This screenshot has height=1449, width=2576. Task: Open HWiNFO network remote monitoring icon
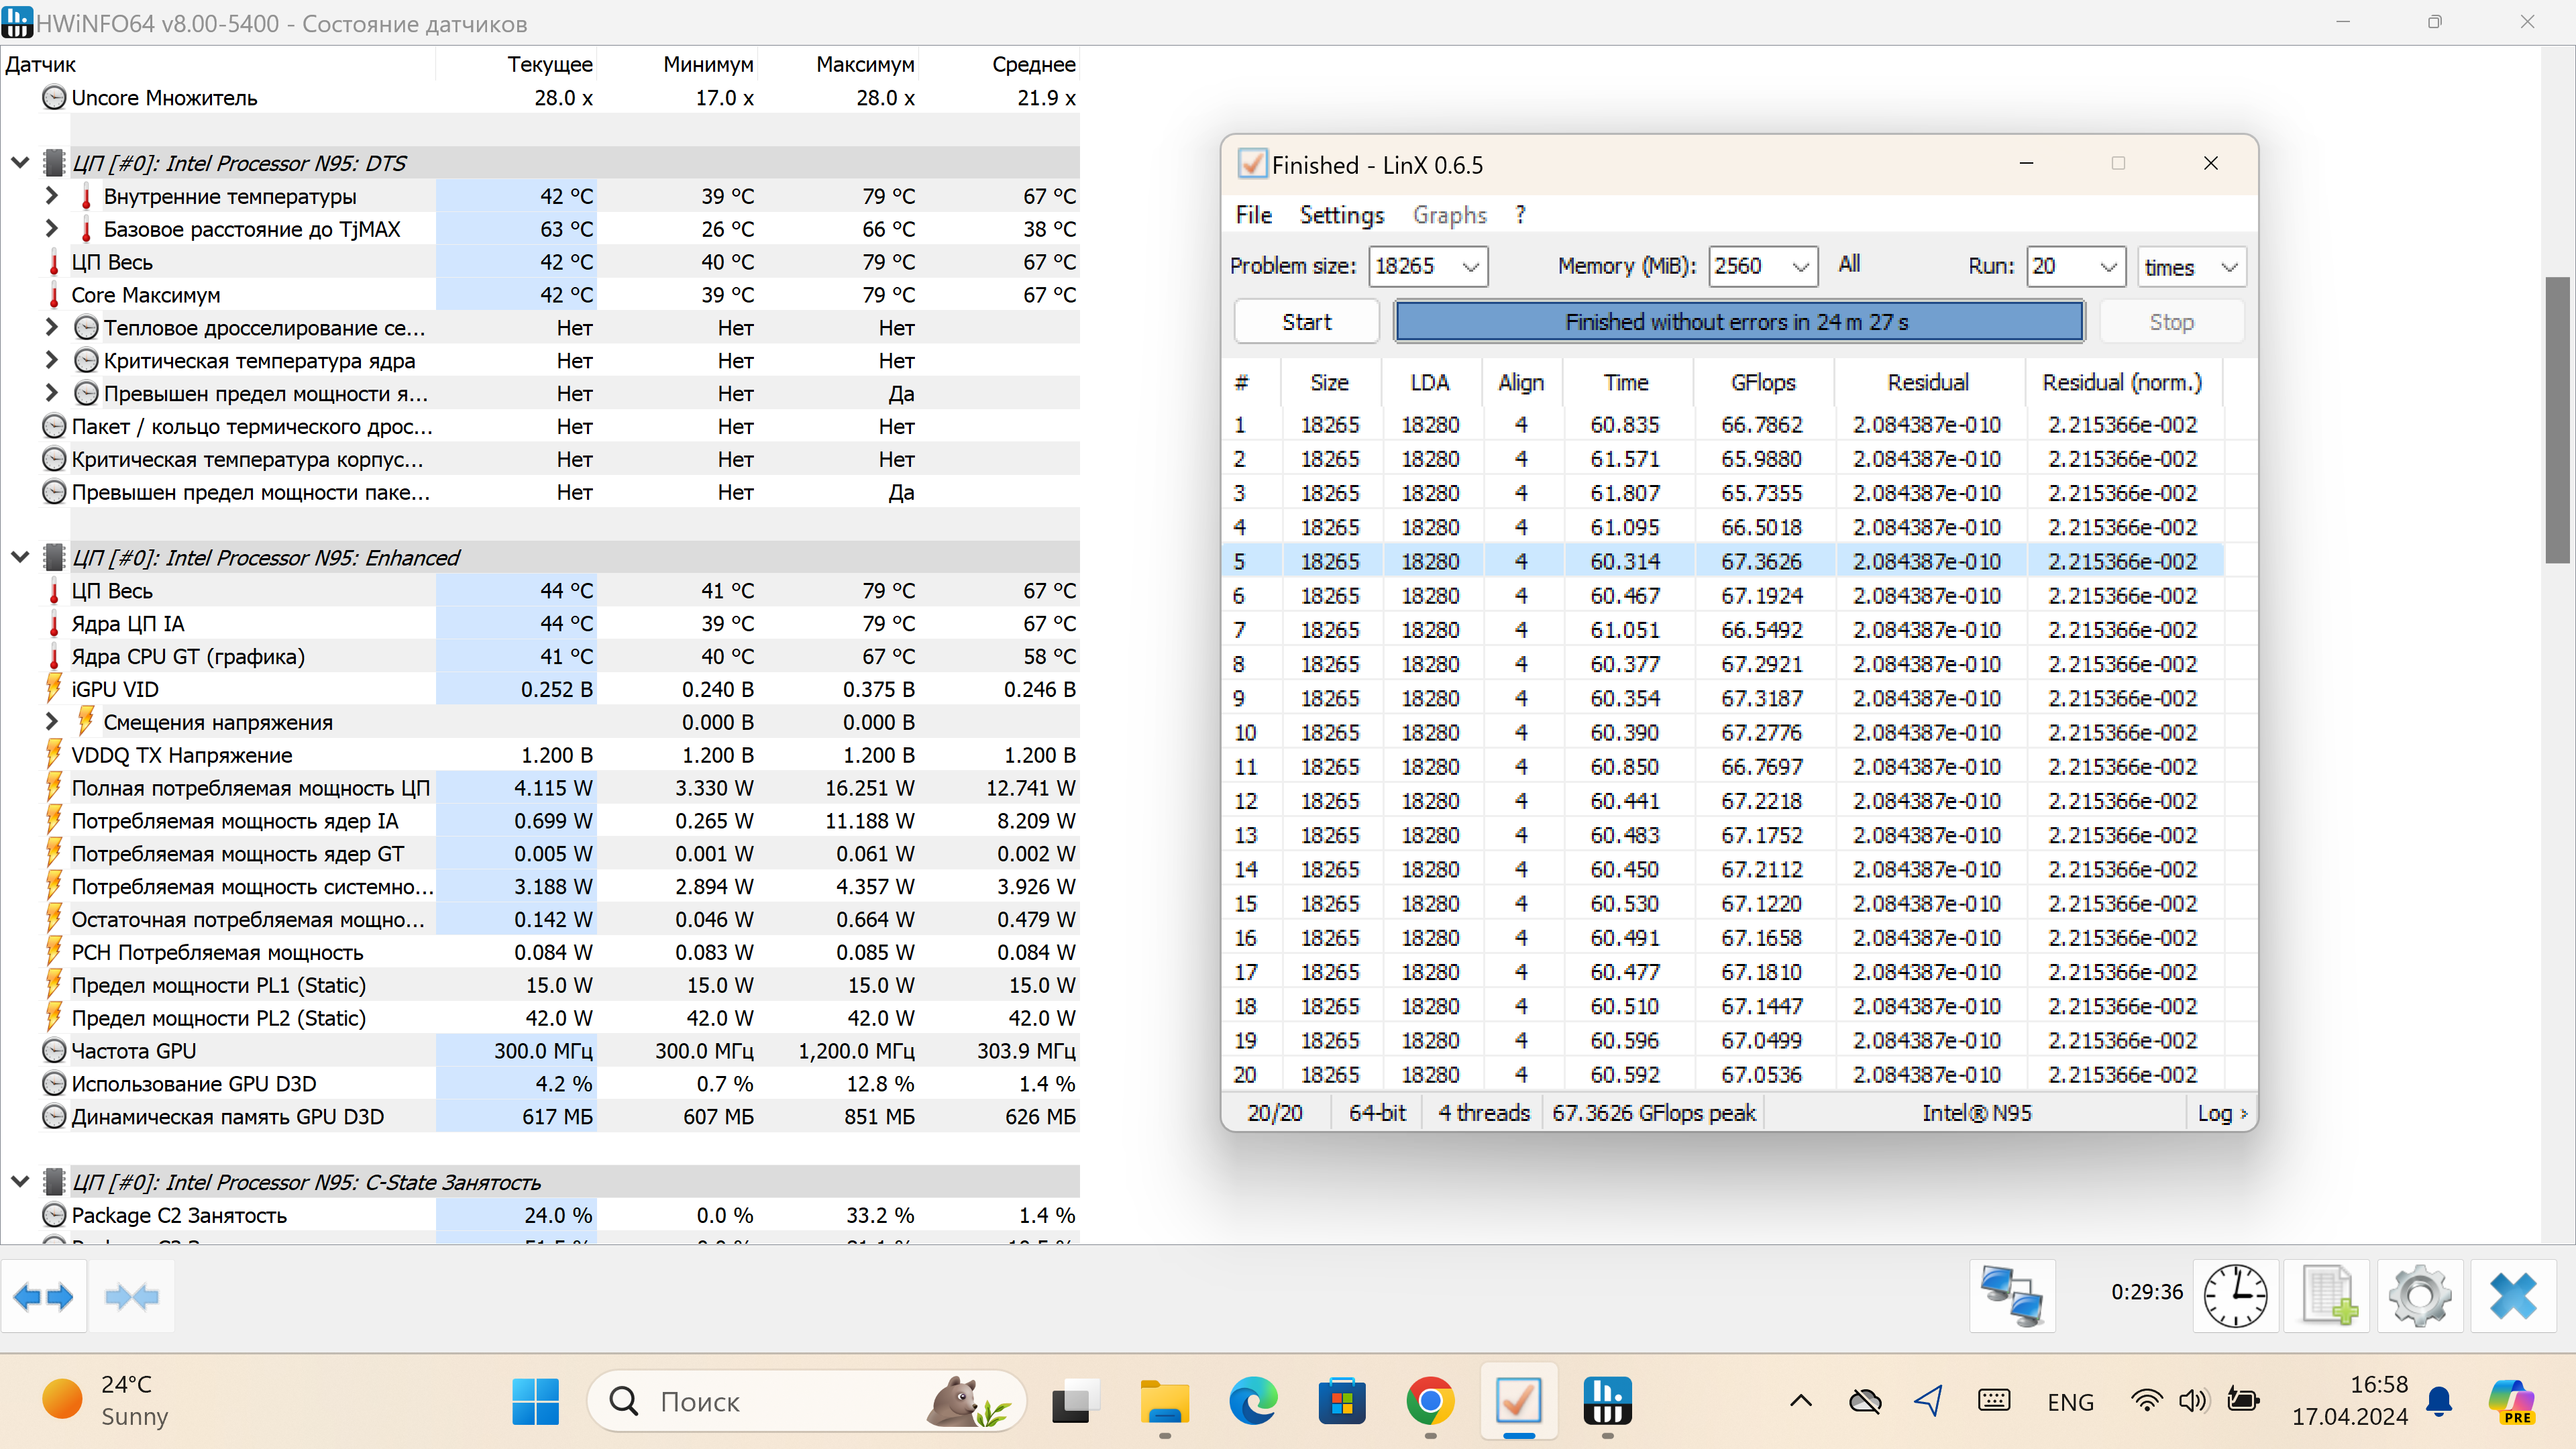pyautogui.click(x=2012, y=1296)
